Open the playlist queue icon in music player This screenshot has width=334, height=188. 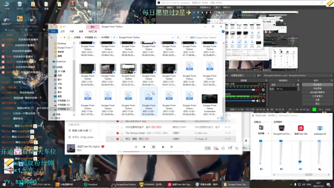pyautogui.click(x=237, y=148)
